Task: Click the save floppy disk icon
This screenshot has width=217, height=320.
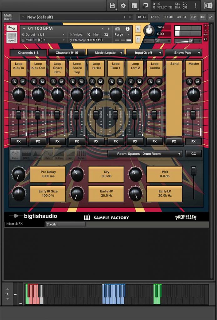Action: coord(112,6)
